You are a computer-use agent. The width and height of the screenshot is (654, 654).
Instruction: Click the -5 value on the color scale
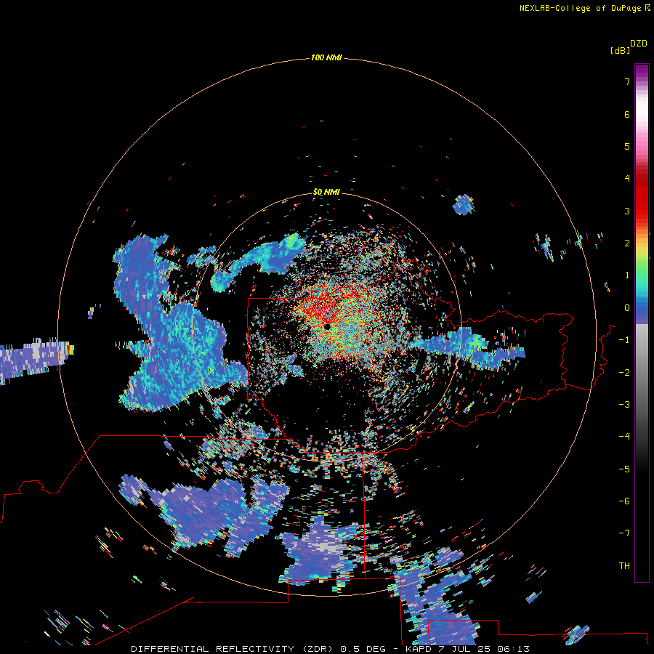click(624, 469)
